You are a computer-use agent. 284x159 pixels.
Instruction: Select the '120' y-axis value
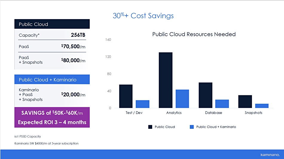(108, 57)
